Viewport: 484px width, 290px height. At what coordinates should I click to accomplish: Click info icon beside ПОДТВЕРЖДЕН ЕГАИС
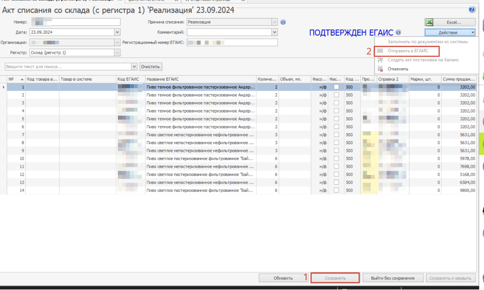(398, 33)
